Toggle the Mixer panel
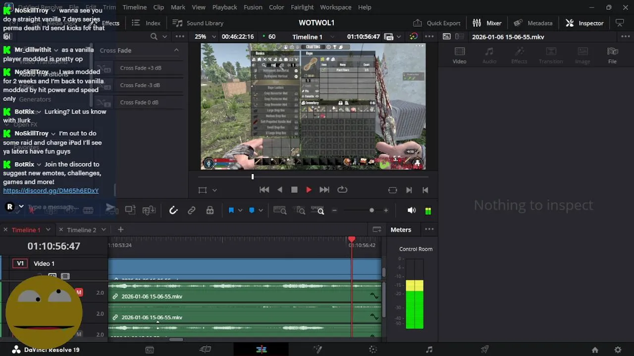This screenshot has width=634, height=356. pos(487,23)
